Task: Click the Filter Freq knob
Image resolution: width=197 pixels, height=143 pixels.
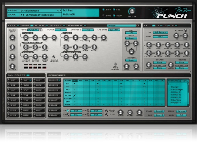Action: point(66,37)
